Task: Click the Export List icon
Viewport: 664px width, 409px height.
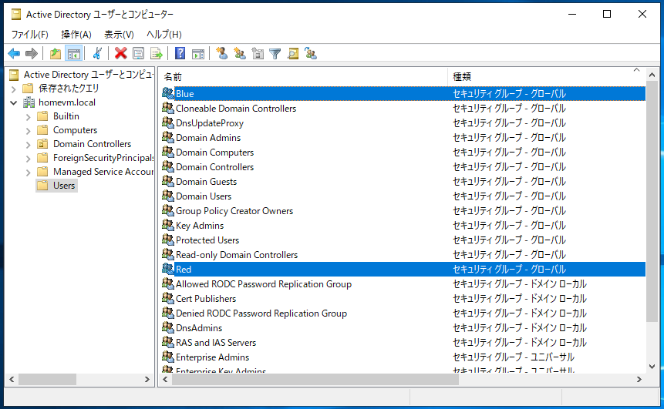Action: (x=157, y=53)
